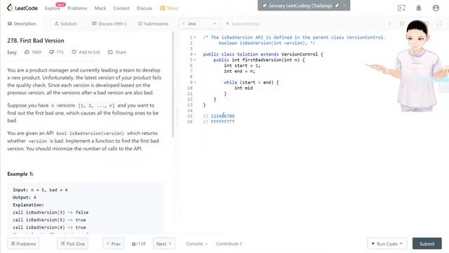Collapse code fold at line 5

(195, 60)
